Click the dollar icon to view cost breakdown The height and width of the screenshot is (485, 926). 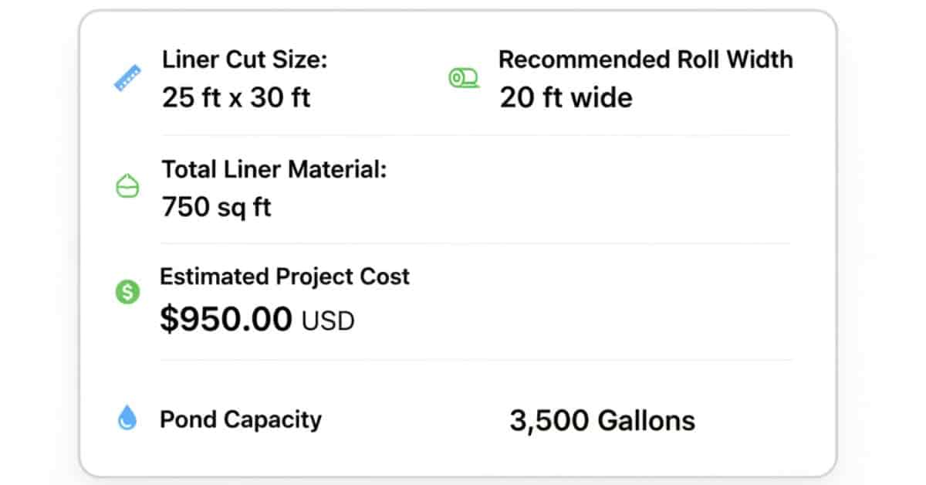click(127, 292)
